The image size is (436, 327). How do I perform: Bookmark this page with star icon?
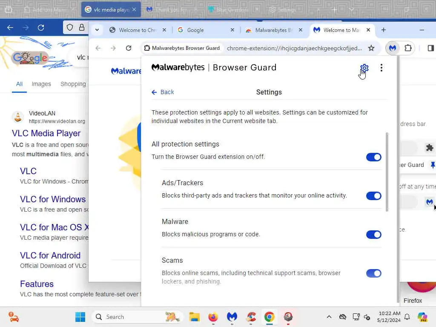click(371, 48)
